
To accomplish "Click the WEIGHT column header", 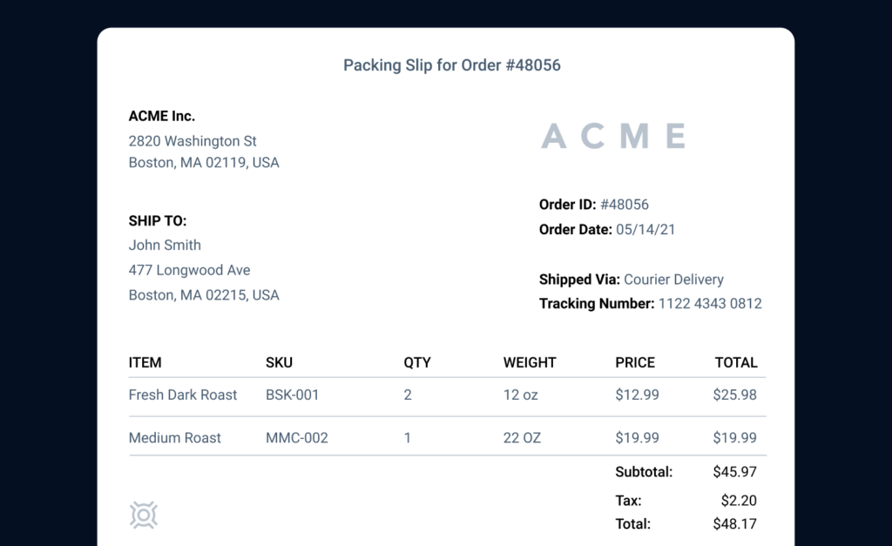I will (530, 362).
